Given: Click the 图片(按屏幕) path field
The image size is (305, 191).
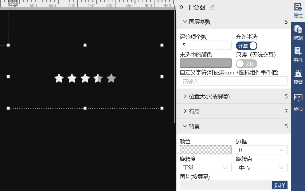Looking at the screenshot, I should click(226, 185).
